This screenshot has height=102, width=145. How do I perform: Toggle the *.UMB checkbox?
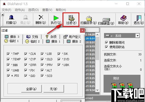pyautogui.click(x=8, y=70)
